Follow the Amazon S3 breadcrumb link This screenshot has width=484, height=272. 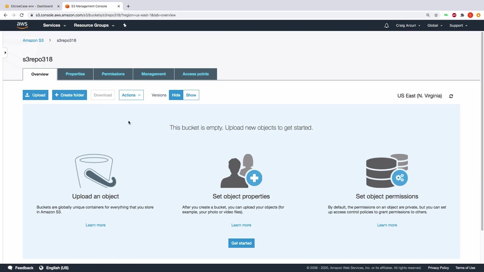pos(33,40)
